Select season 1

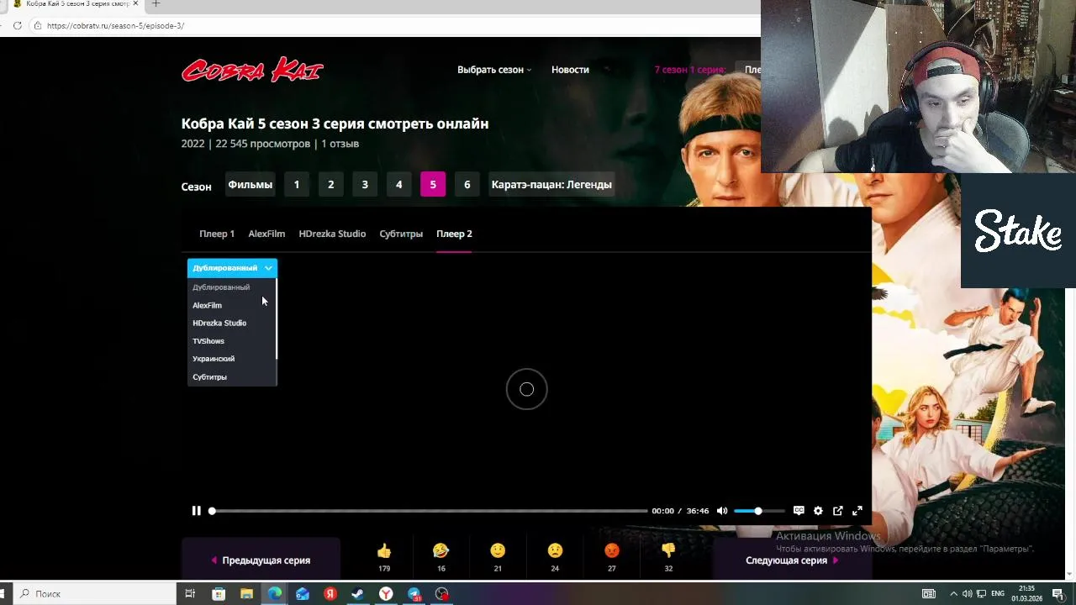297,185
